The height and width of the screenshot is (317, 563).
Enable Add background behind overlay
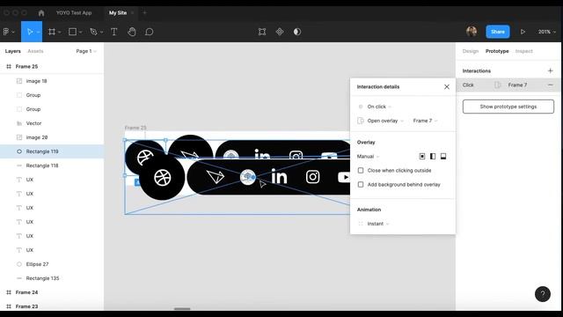tap(361, 184)
